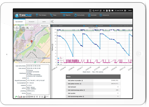The width and height of the screenshot is (149, 107).
Task: Click the Max / Min wykres button
Action: click(x=98, y=72)
